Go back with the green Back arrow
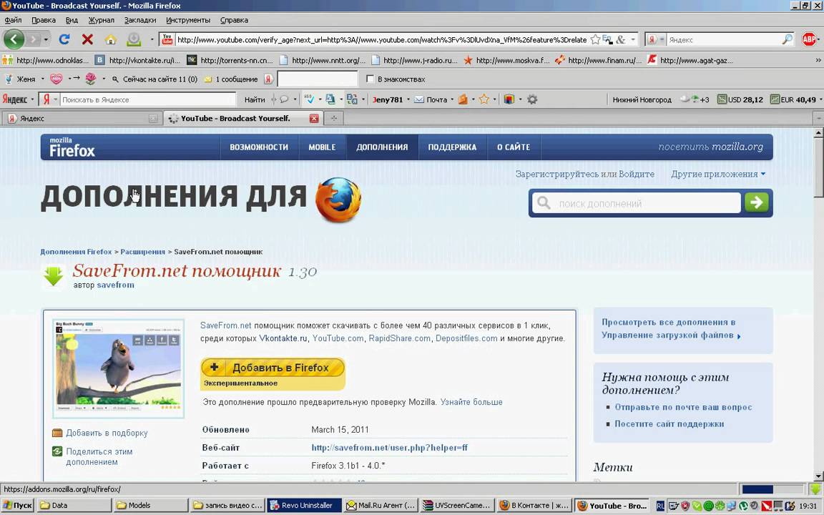This screenshot has height=515, width=824. (14, 39)
